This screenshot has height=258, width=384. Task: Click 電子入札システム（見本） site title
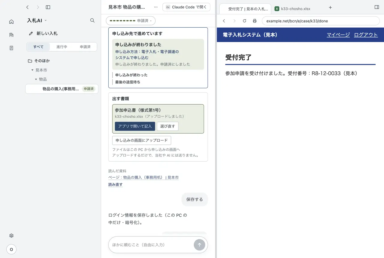250,35
